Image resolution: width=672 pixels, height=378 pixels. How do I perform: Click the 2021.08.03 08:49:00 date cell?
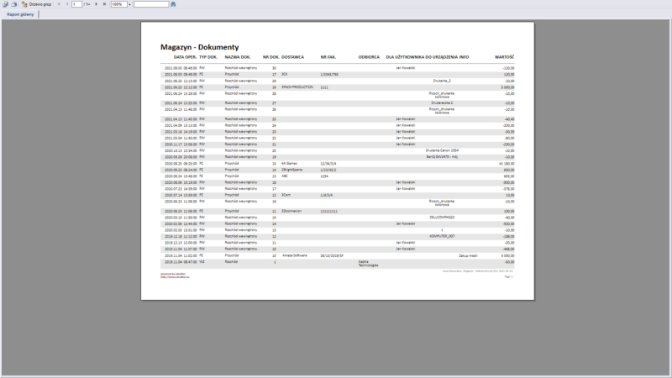click(x=181, y=68)
